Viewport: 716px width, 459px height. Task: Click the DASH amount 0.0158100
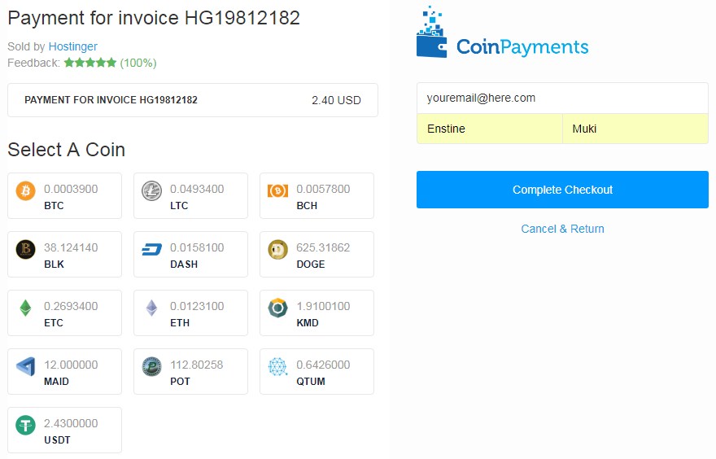[197, 247]
